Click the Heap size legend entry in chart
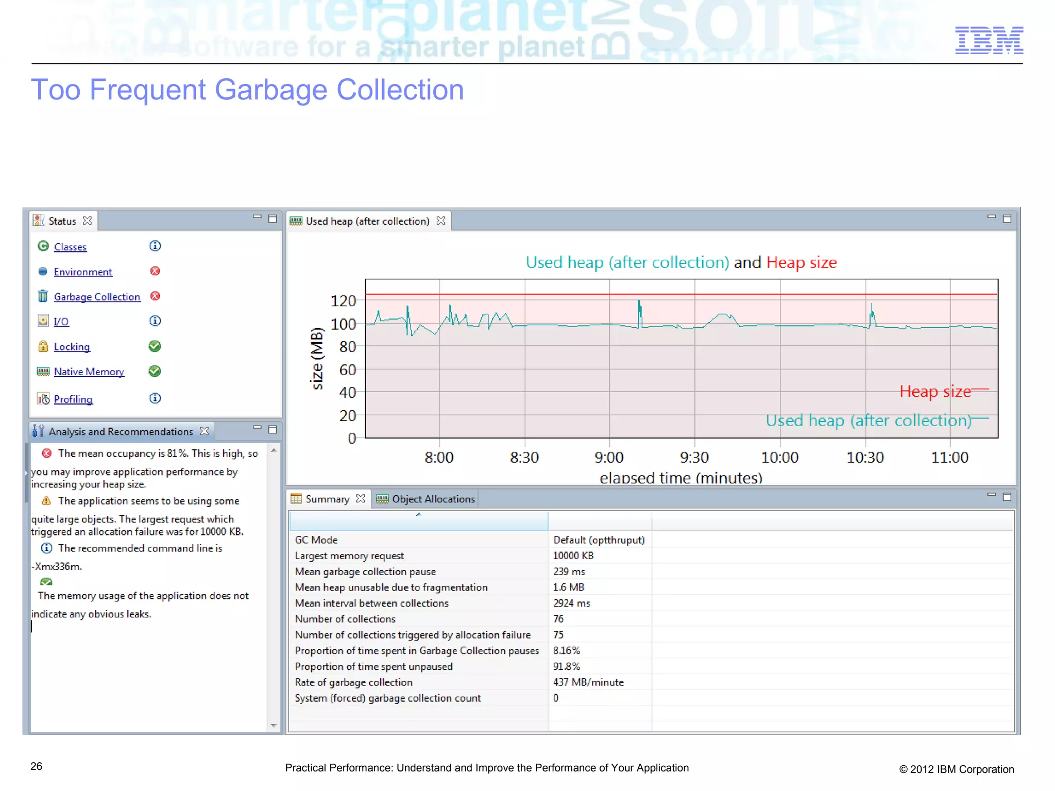Image resolution: width=1055 pixels, height=791 pixels. click(x=944, y=391)
